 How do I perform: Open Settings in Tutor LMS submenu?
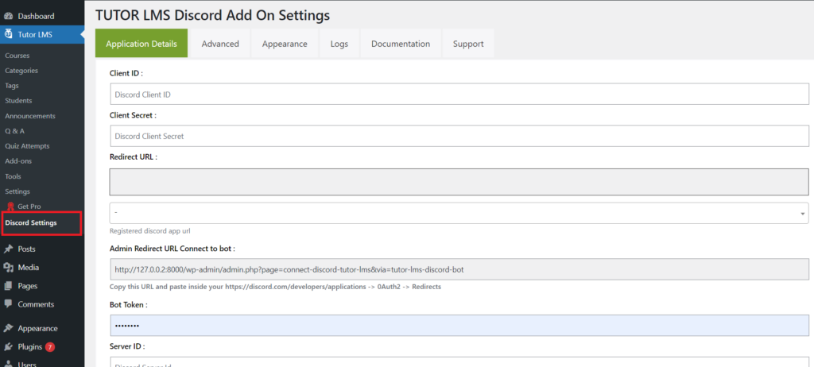[17, 191]
